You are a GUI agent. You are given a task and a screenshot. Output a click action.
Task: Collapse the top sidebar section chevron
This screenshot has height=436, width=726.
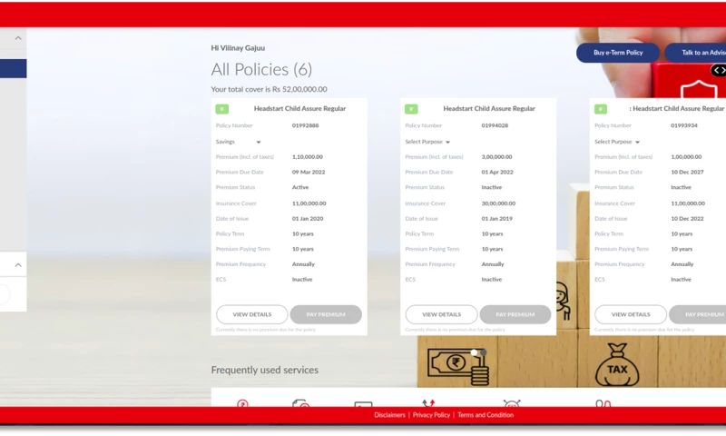18,38
